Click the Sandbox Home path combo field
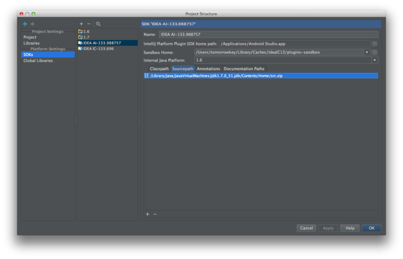Viewport: 403px width, 259px height. pyautogui.click(x=279, y=52)
